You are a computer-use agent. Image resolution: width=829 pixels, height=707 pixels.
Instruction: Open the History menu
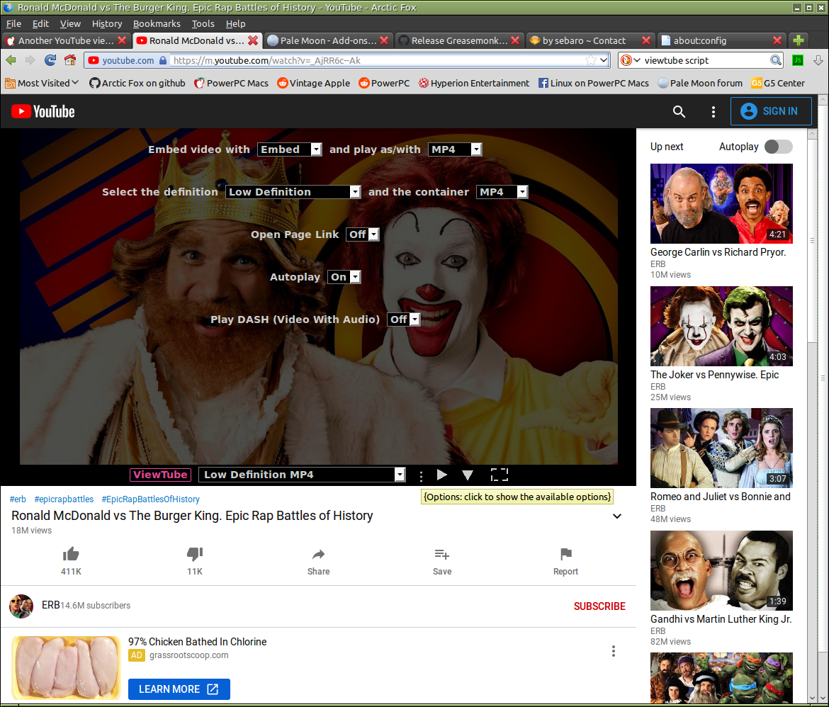[x=107, y=24]
